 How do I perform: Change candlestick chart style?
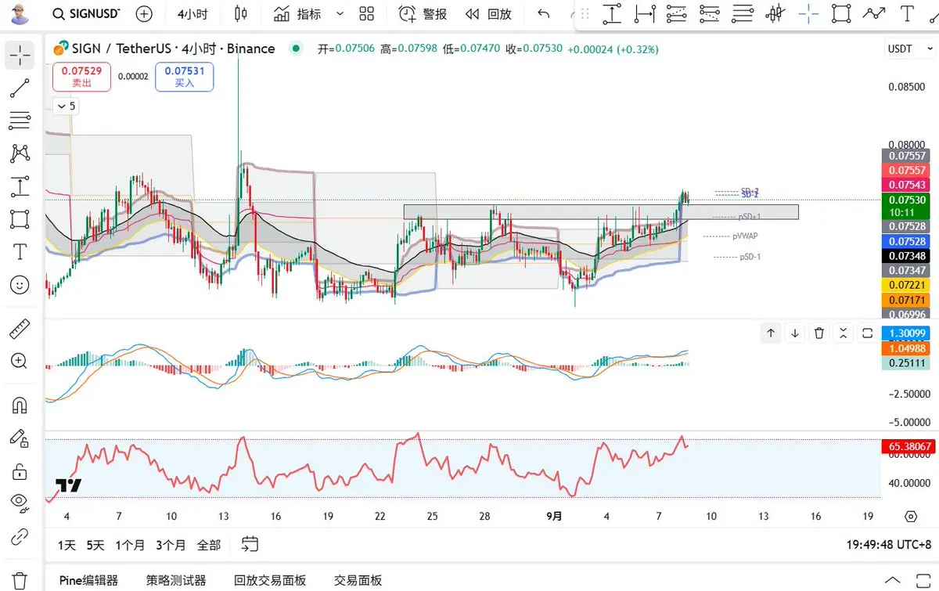240,13
